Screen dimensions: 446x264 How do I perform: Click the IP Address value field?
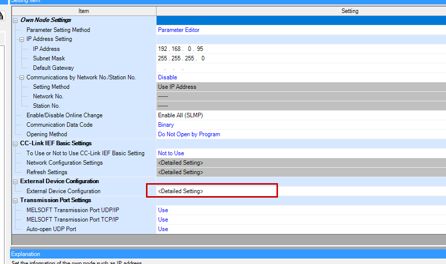coord(180,49)
